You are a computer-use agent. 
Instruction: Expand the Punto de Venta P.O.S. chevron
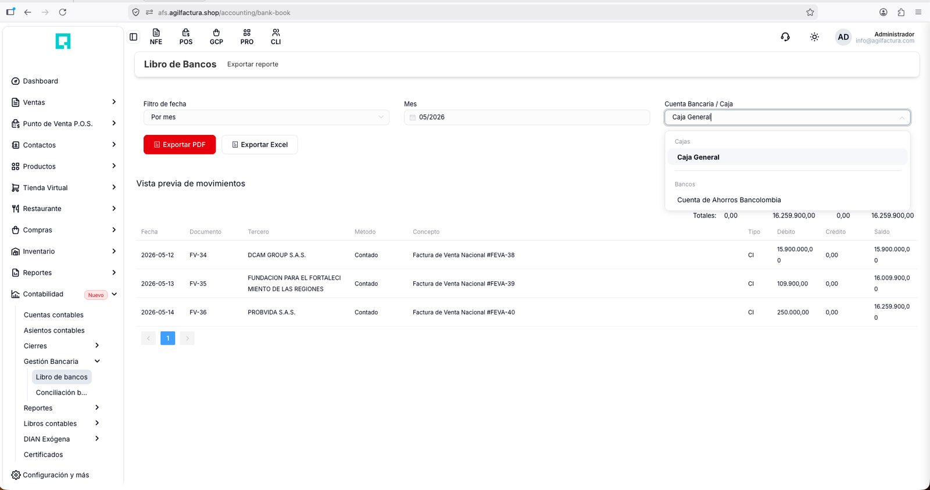click(114, 123)
